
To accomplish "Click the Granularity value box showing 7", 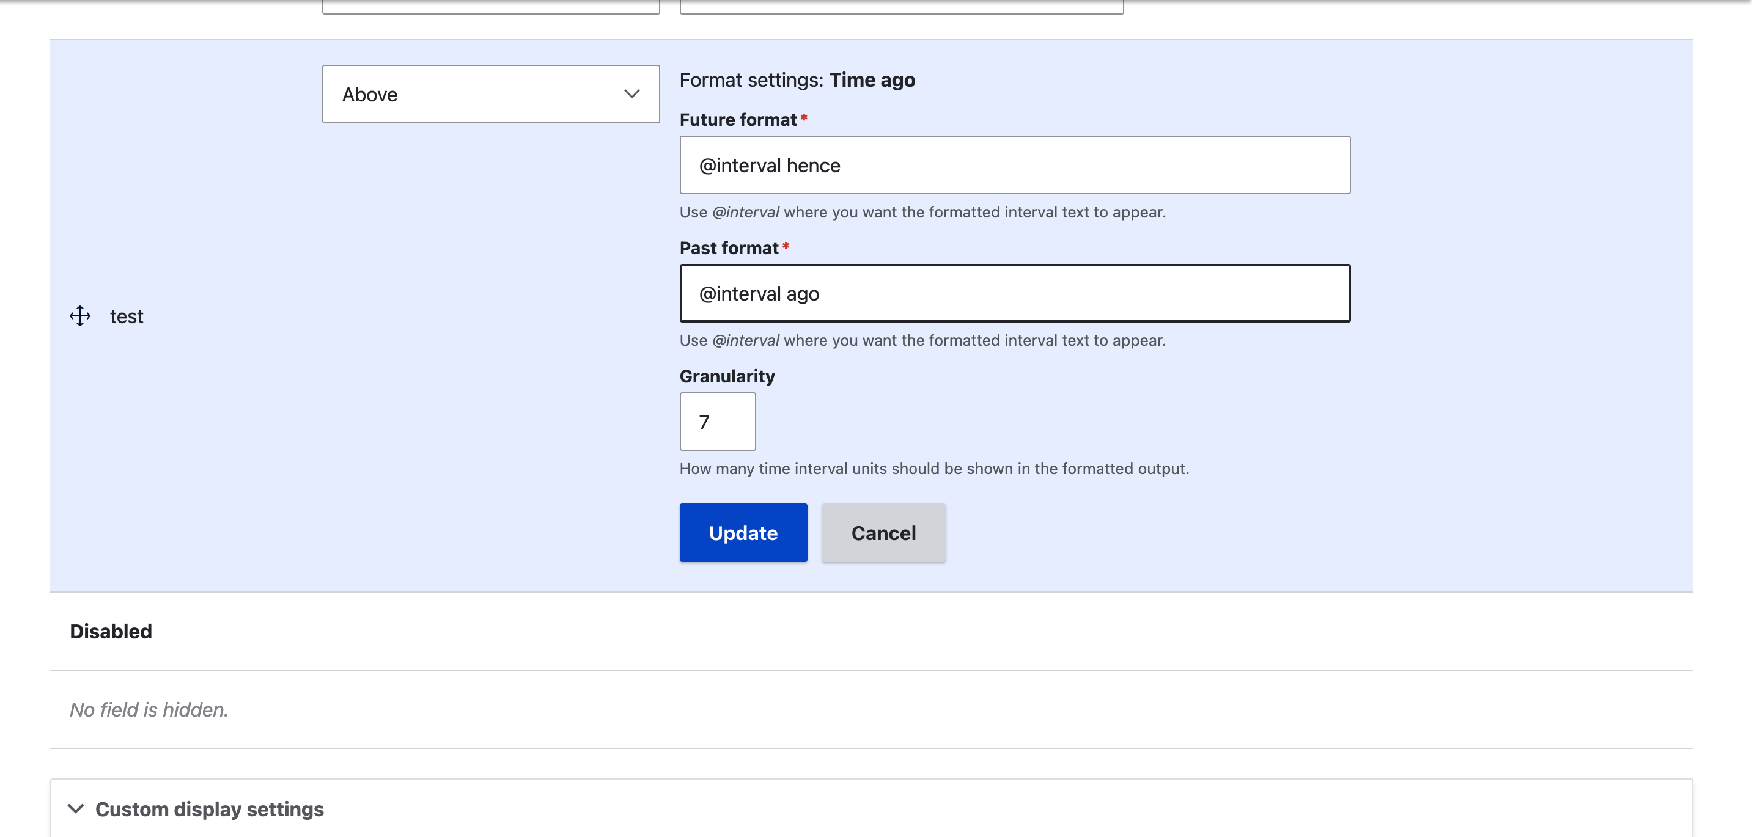I will [717, 422].
